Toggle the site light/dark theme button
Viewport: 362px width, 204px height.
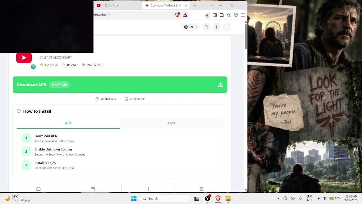pyautogui.click(x=217, y=27)
